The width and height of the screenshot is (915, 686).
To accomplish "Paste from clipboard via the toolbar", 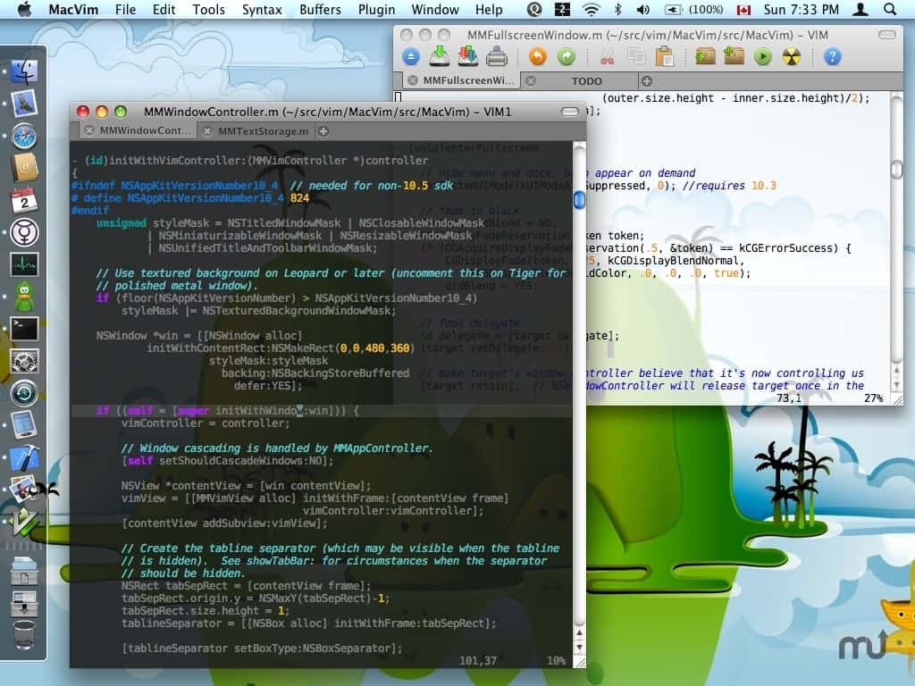I will (664, 57).
